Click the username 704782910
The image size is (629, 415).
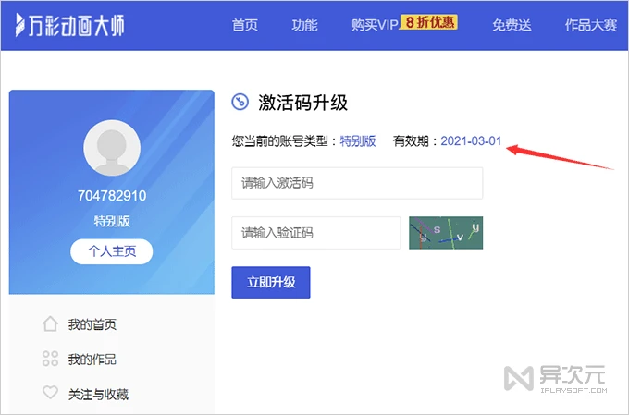[x=112, y=196]
